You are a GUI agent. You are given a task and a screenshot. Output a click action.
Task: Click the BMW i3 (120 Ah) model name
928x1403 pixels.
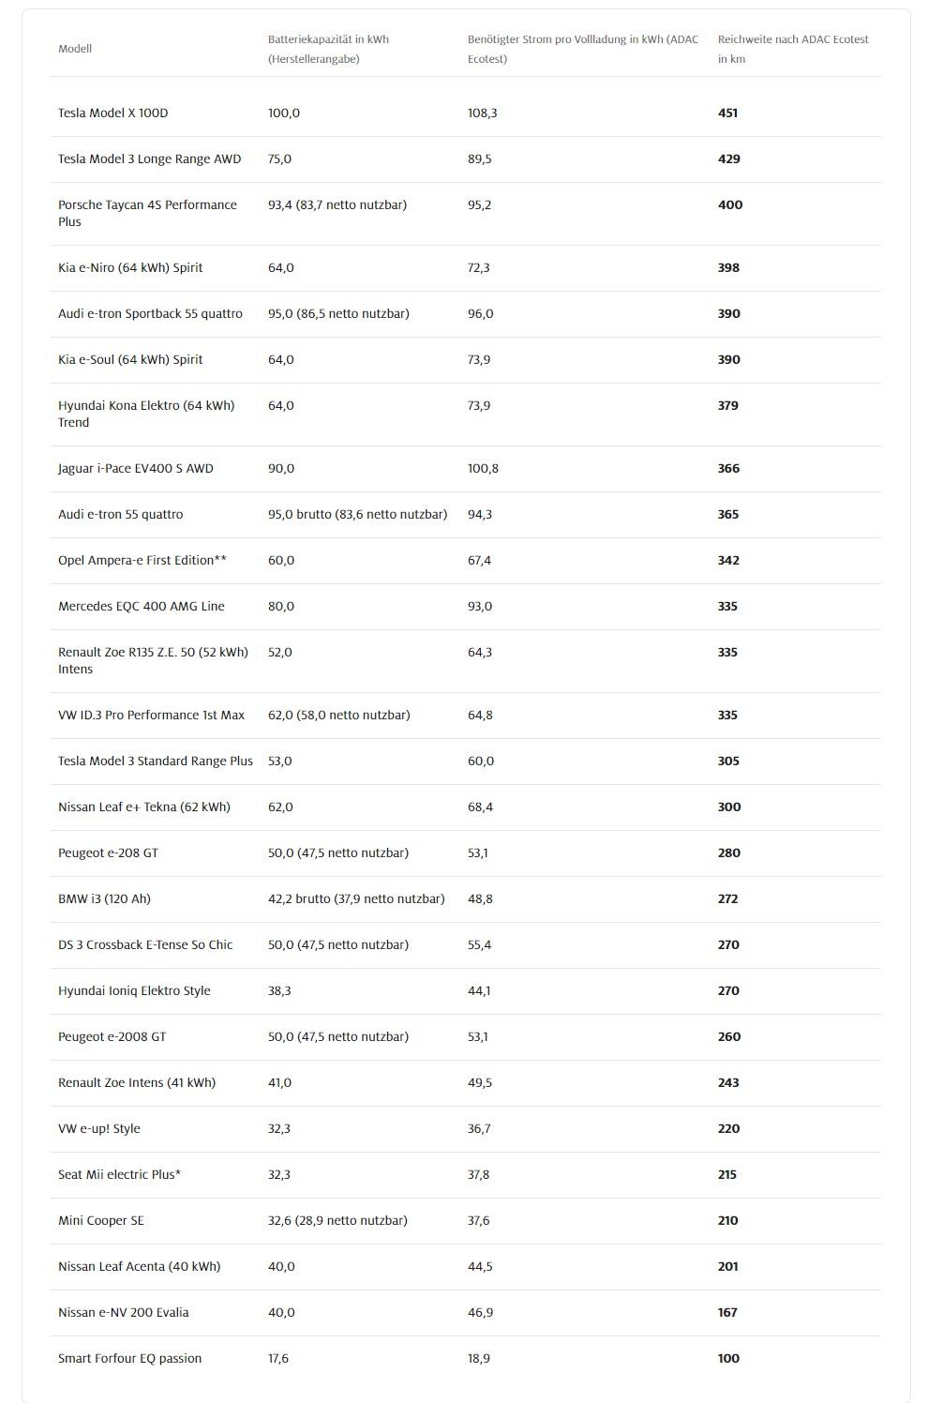[x=104, y=898]
